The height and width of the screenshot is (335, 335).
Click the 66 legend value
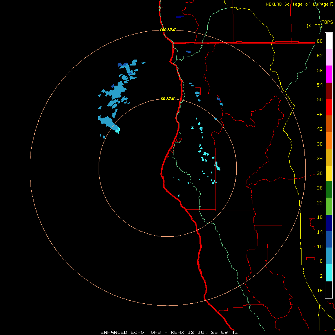[320, 41]
